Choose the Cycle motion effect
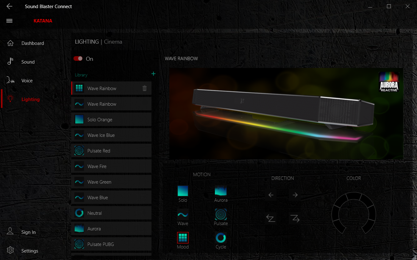Image resolution: width=417 pixels, height=260 pixels. coord(221,238)
